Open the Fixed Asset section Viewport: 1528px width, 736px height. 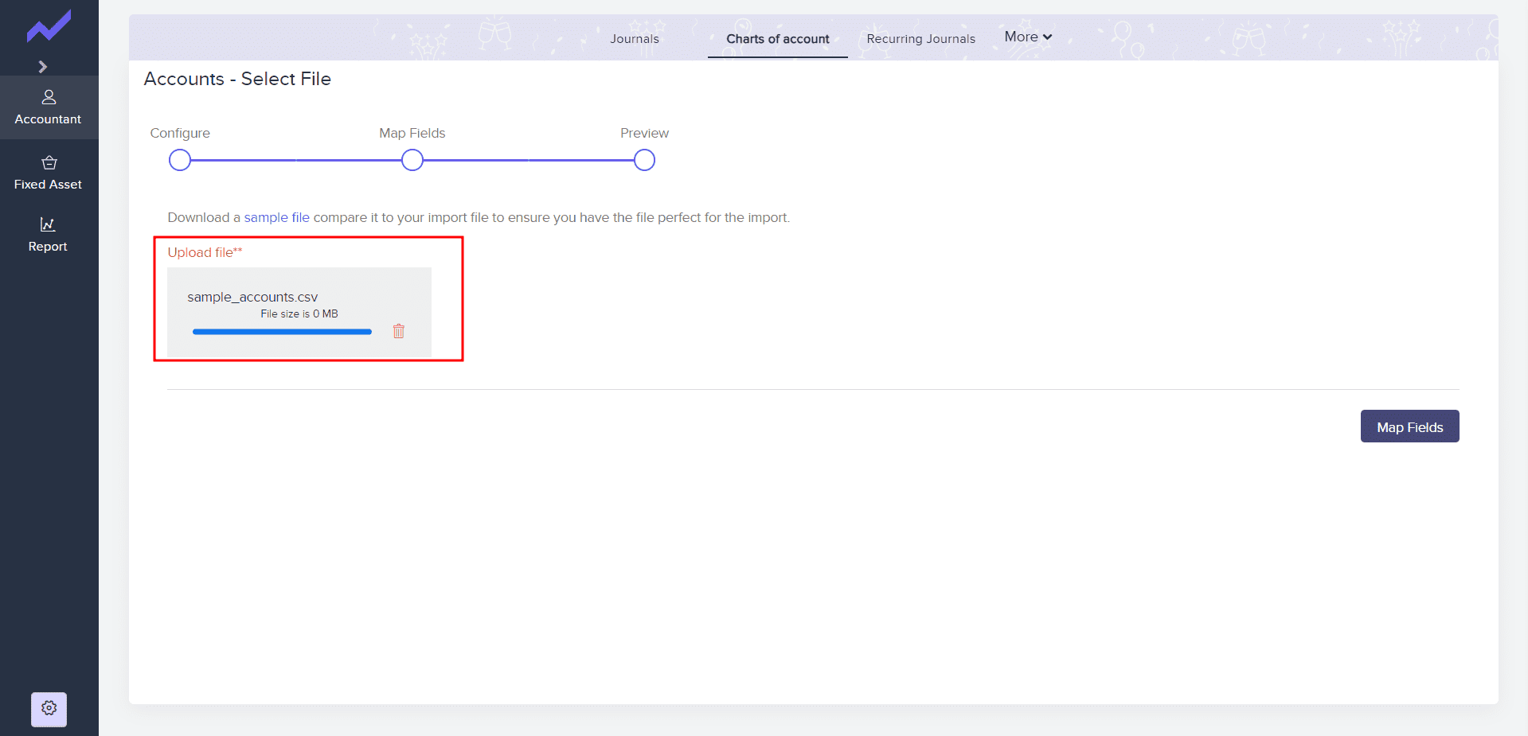[x=49, y=173]
